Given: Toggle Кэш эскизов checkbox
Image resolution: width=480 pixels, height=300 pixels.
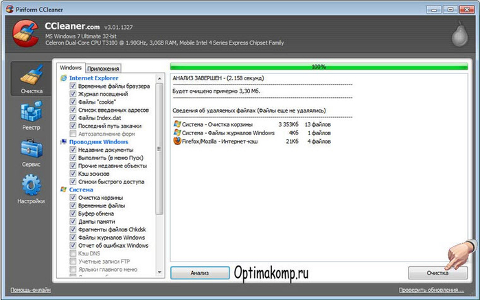Looking at the screenshot, I should pos(73,174).
